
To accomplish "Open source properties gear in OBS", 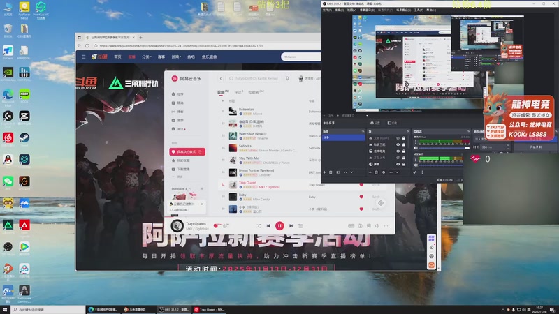I will [384, 172].
